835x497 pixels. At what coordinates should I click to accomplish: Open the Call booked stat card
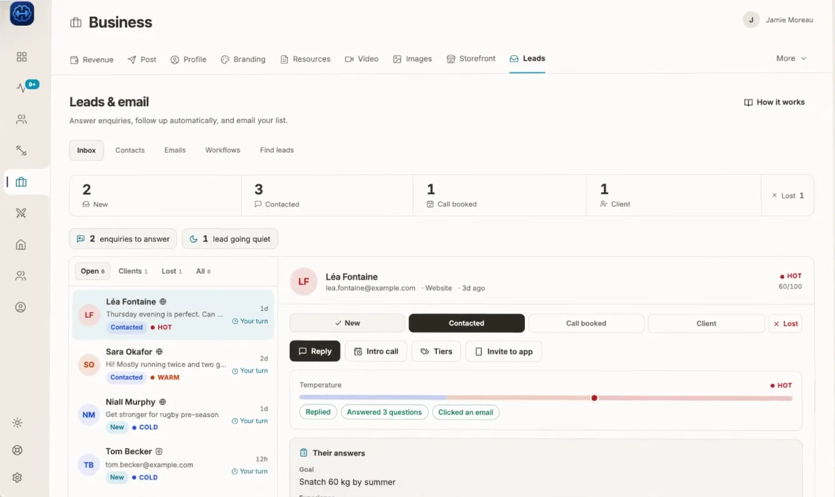coord(500,196)
